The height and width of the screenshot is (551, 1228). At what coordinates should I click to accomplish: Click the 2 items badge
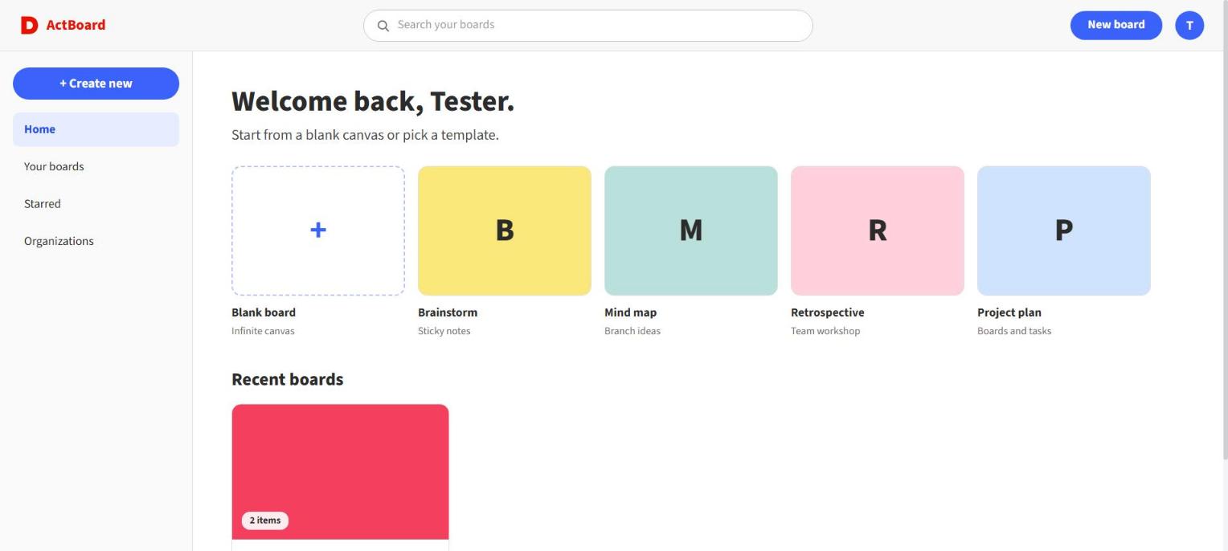tap(265, 520)
